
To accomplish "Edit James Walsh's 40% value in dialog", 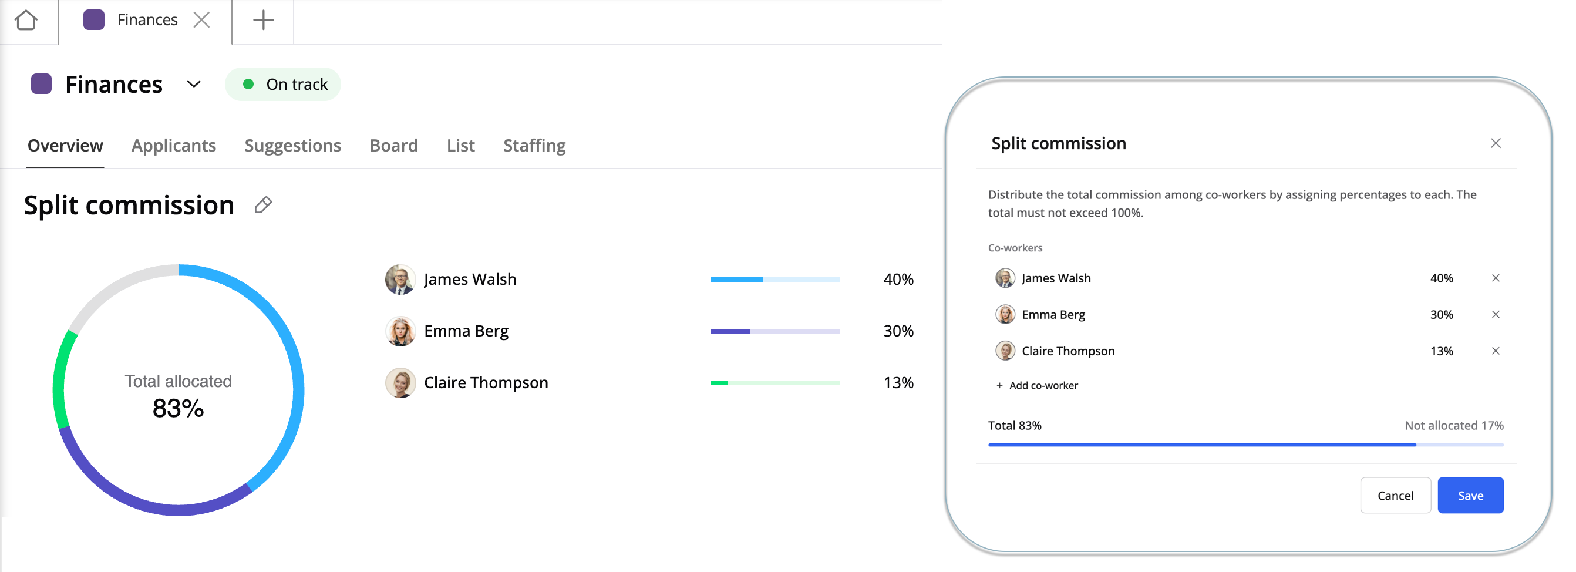I will tap(1441, 278).
